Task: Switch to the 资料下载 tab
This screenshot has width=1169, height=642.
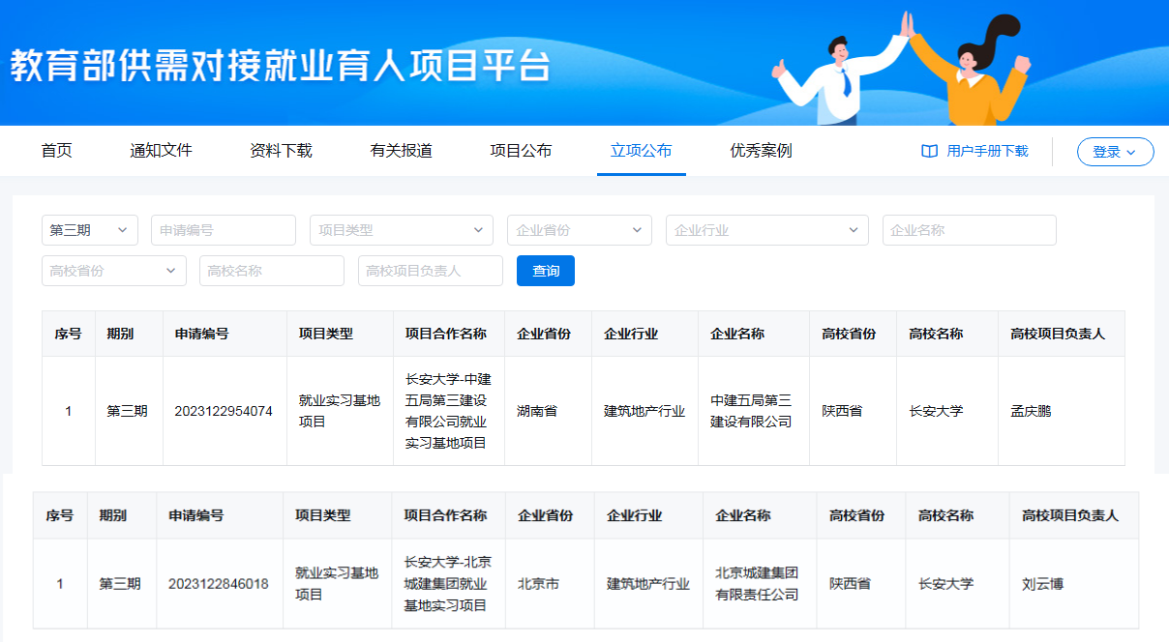Action: click(x=281, y=151)
